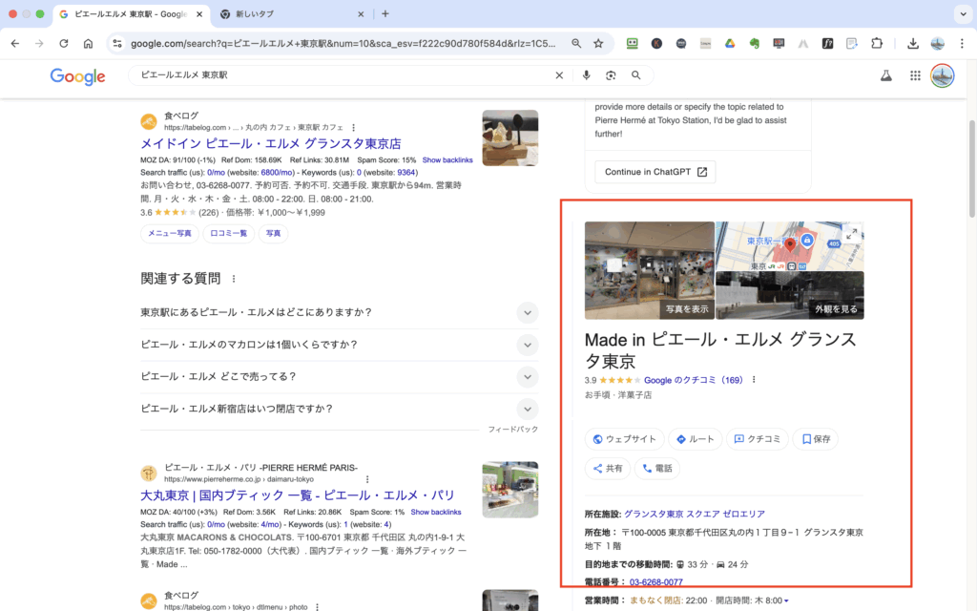
Task: Start voice search with microphone icon
Action: [x=586, y=75]
